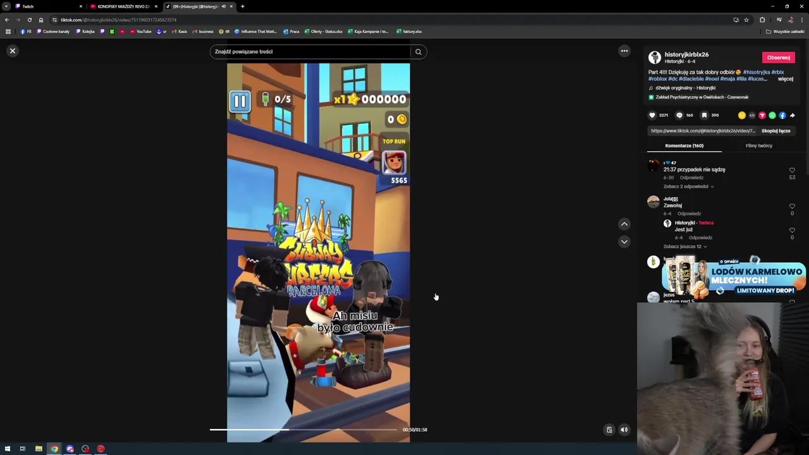Screen dimensions: 809x455
Task: Send to friends via red paper-plane icon
Action: click(x=762, y=116)
